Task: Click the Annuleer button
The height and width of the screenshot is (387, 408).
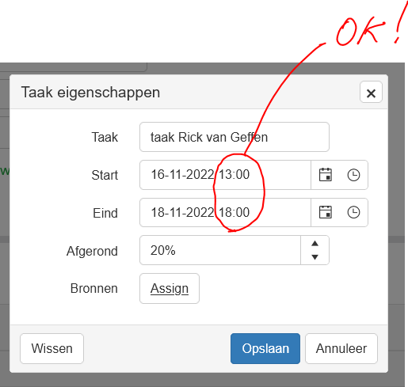Action: tap(341, 348)
